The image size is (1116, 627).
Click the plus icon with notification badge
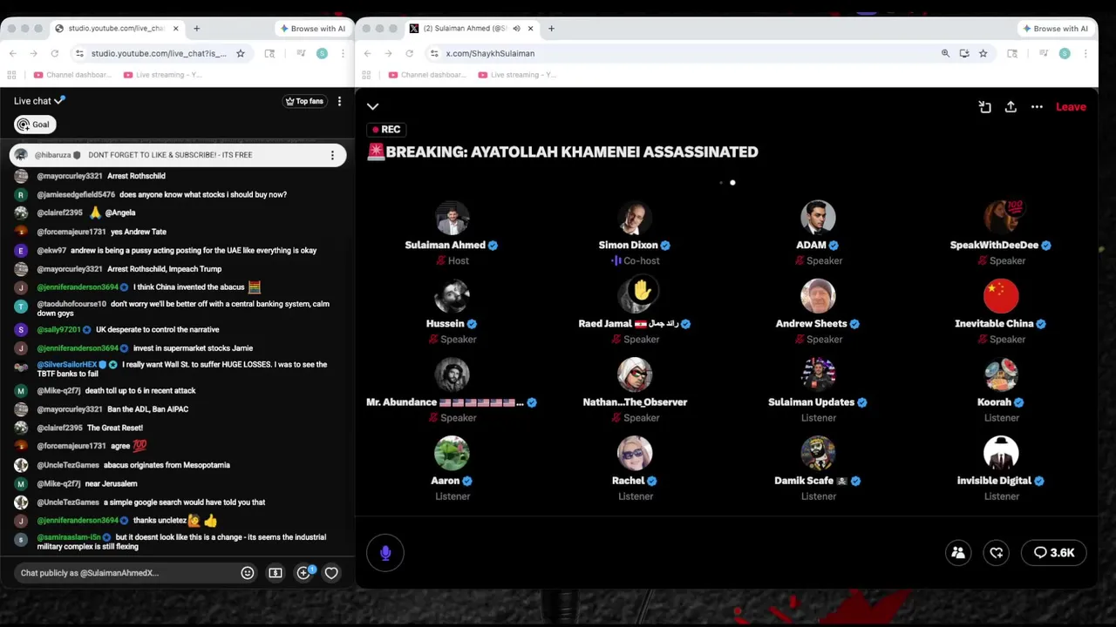point(303,572)
